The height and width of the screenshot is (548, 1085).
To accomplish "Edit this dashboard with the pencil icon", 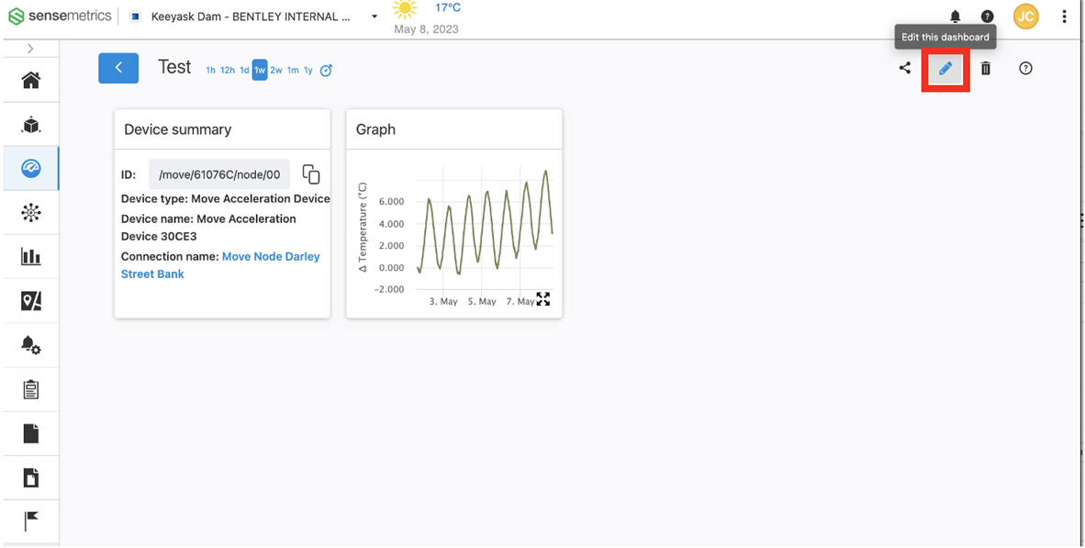I will tap(945, 68).
